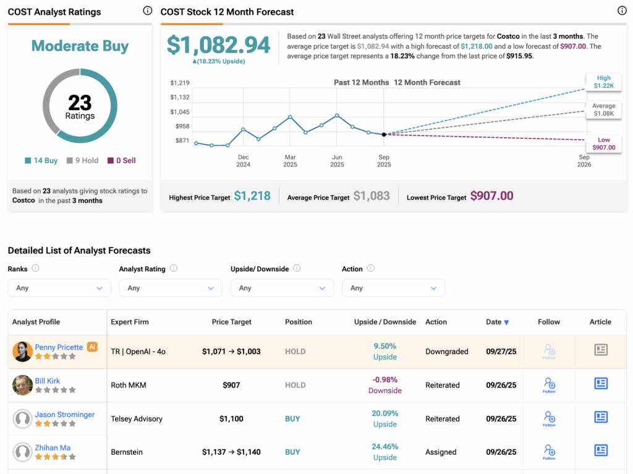
Task: Click the High $1.22K forecast label
Action: [603, 82]
